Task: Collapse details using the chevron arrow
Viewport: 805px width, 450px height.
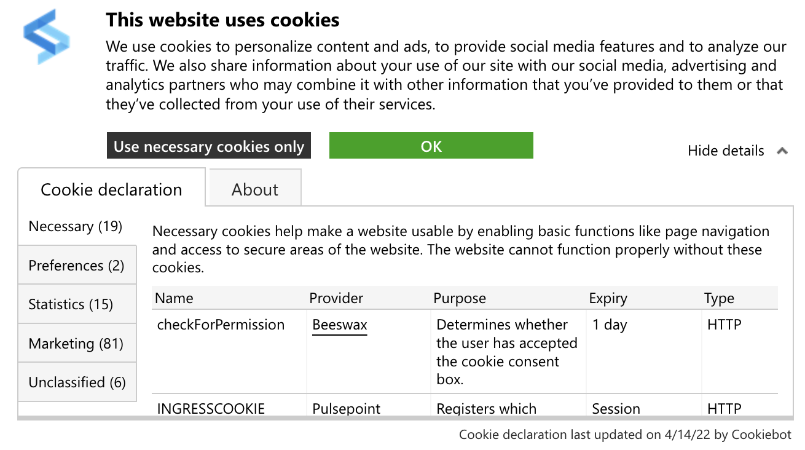Action: (x=782, y=151)
